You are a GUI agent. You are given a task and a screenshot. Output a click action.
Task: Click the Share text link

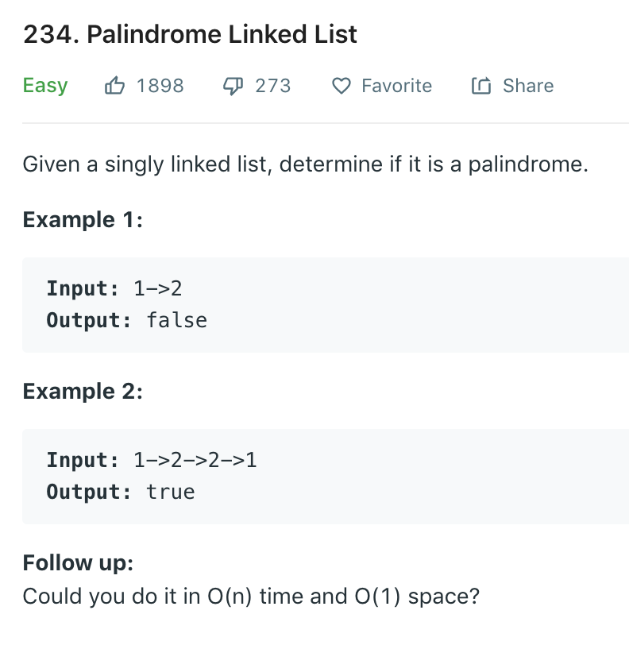(x=527, y=85)
